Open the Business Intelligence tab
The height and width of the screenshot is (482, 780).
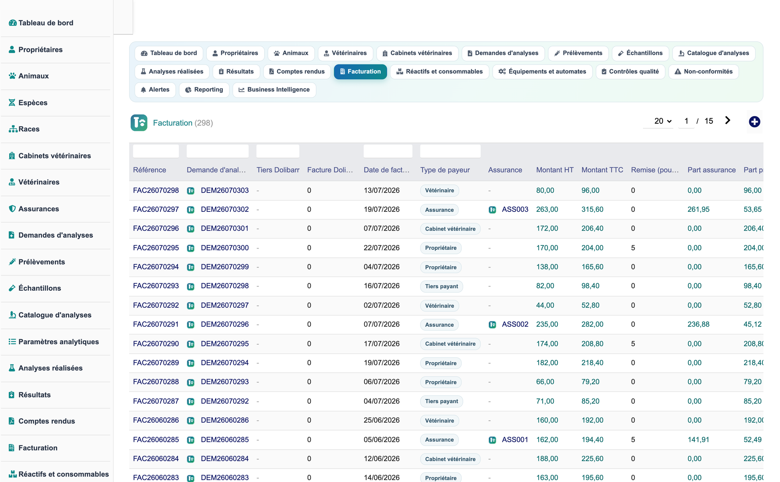pos(274,90)
